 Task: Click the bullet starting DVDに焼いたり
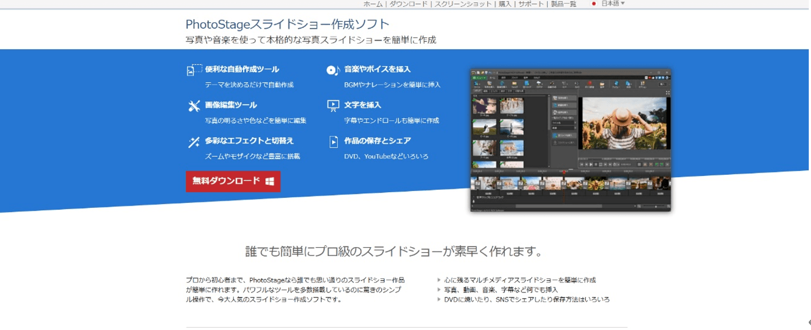(x=527, y=300)
